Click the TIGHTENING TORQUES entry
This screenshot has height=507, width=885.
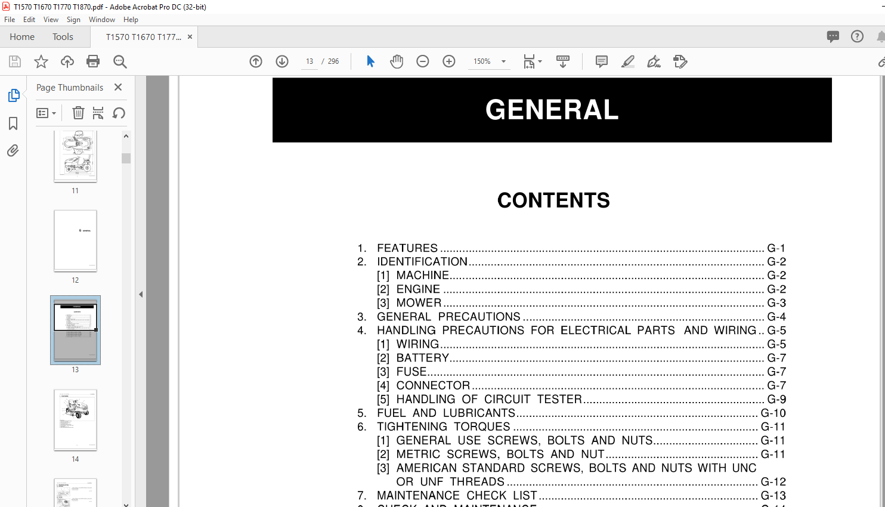[x=571, y=426]
